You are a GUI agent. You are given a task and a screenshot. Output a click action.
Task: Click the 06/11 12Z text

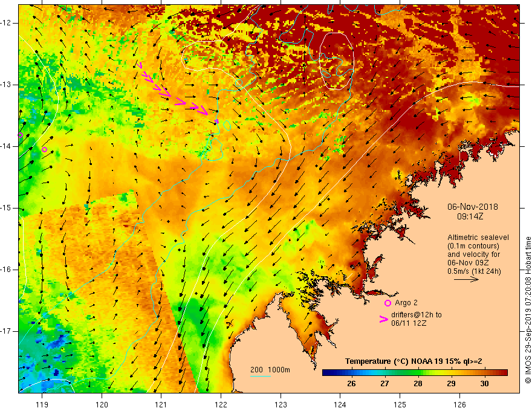click(x=409, y=323)
